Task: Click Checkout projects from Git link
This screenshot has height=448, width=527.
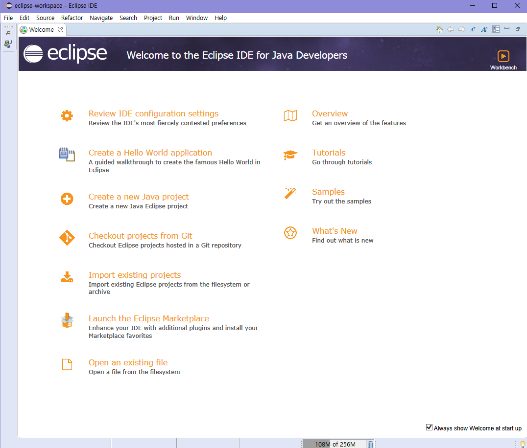Action: pos(141,236)
